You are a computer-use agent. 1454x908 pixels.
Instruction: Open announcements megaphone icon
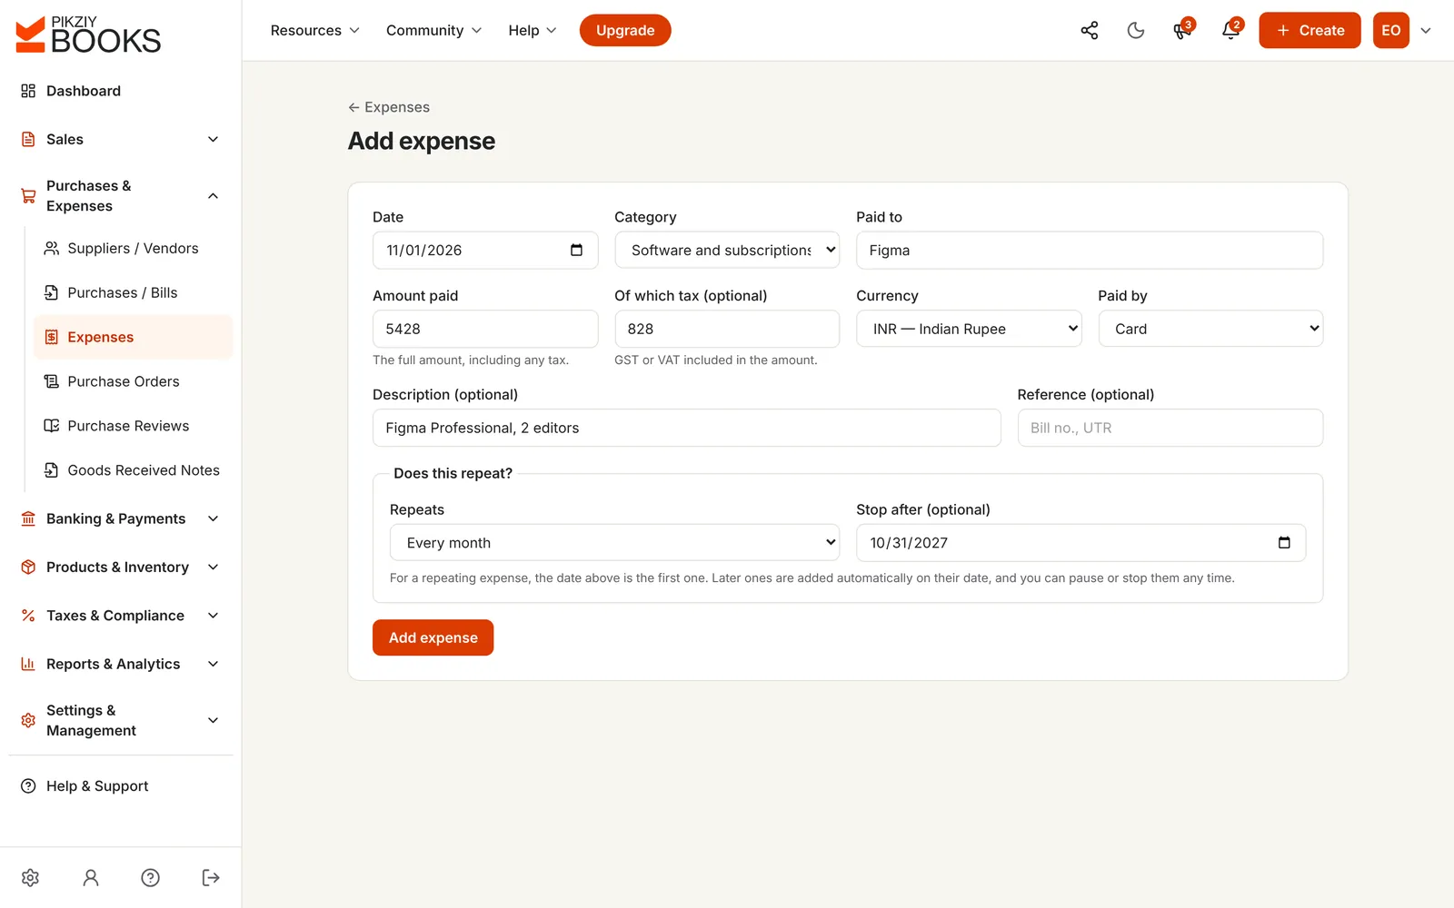click(x=1182, y=30)
